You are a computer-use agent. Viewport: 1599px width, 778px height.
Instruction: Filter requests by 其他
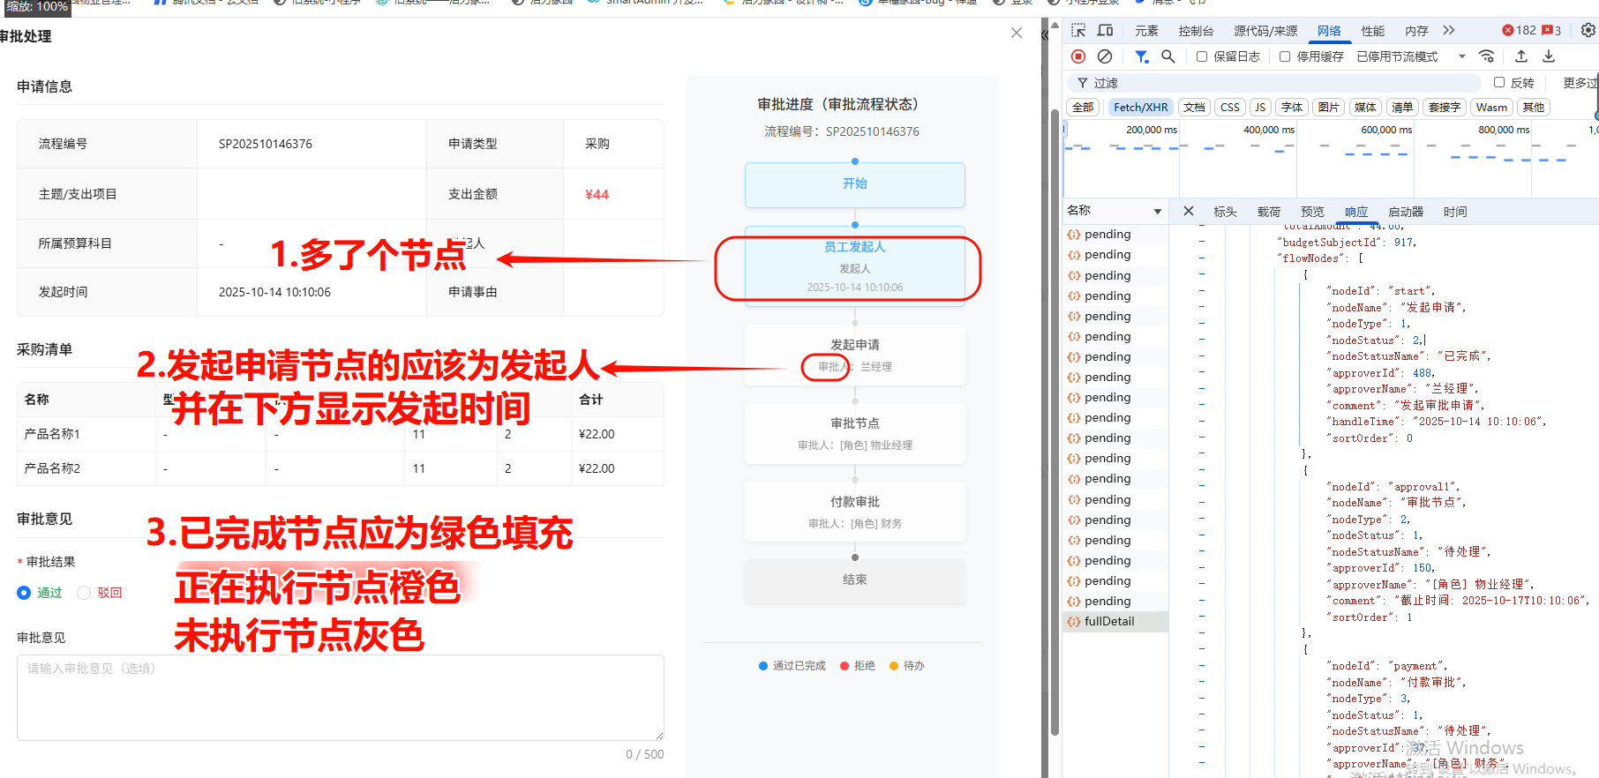[1534, 108]
